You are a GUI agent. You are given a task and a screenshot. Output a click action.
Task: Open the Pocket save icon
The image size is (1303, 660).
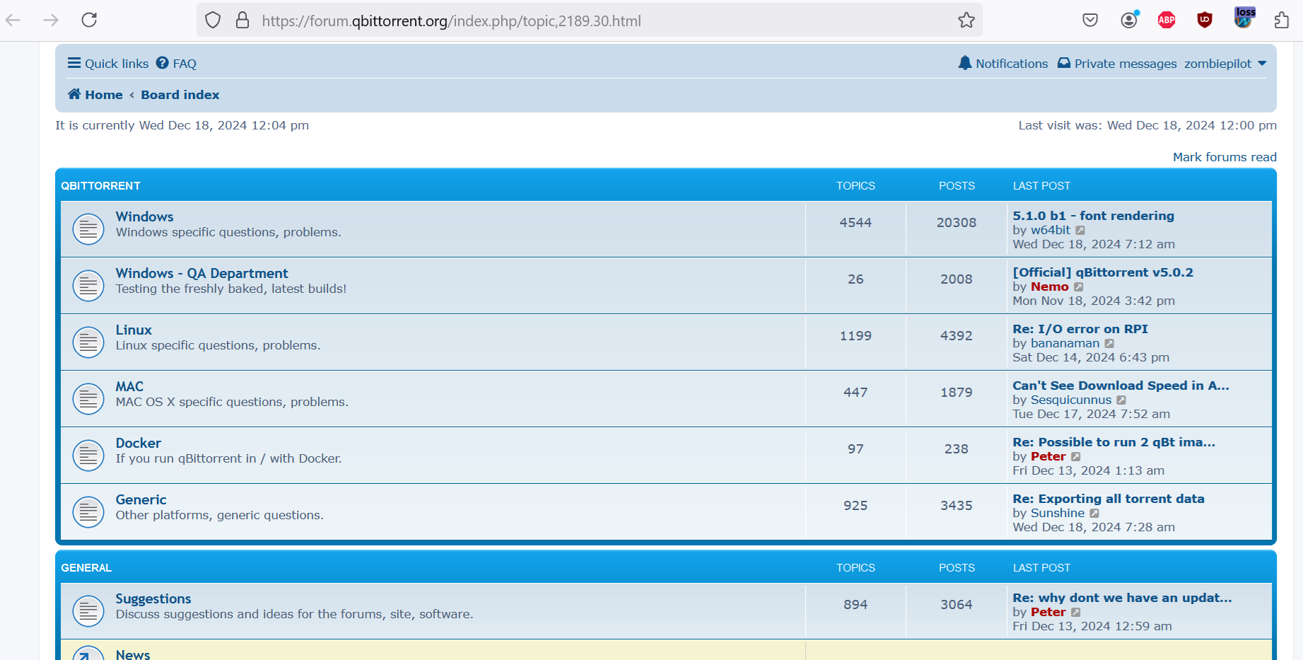1090,20
